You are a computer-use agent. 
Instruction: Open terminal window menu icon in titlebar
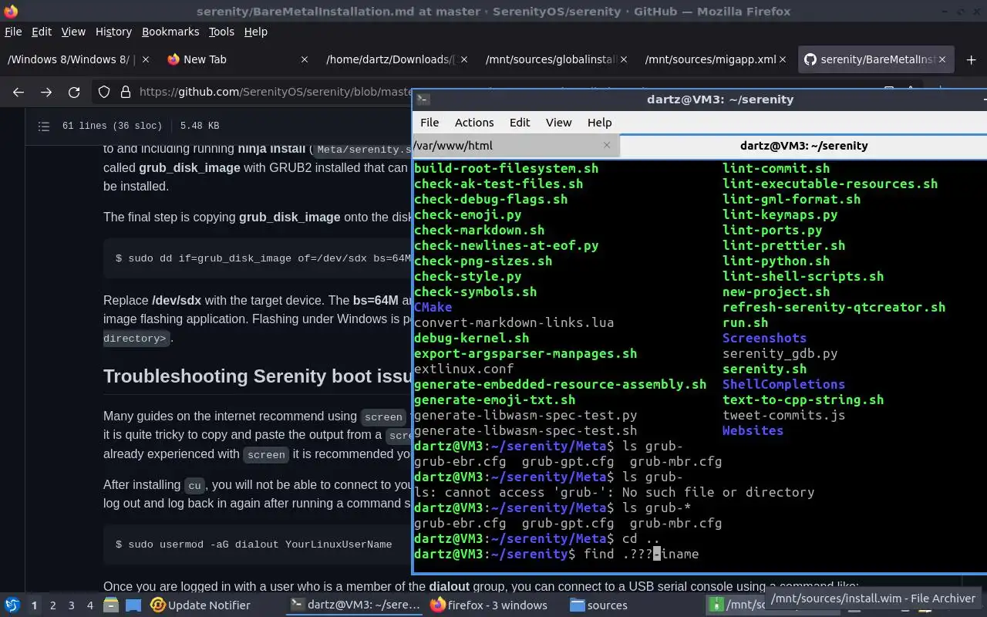coord(423,99)
